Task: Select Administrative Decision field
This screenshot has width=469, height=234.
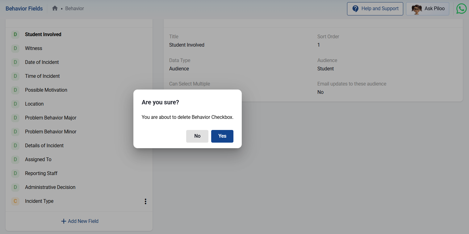Action: pyautogui.click(x=50, y=187)
